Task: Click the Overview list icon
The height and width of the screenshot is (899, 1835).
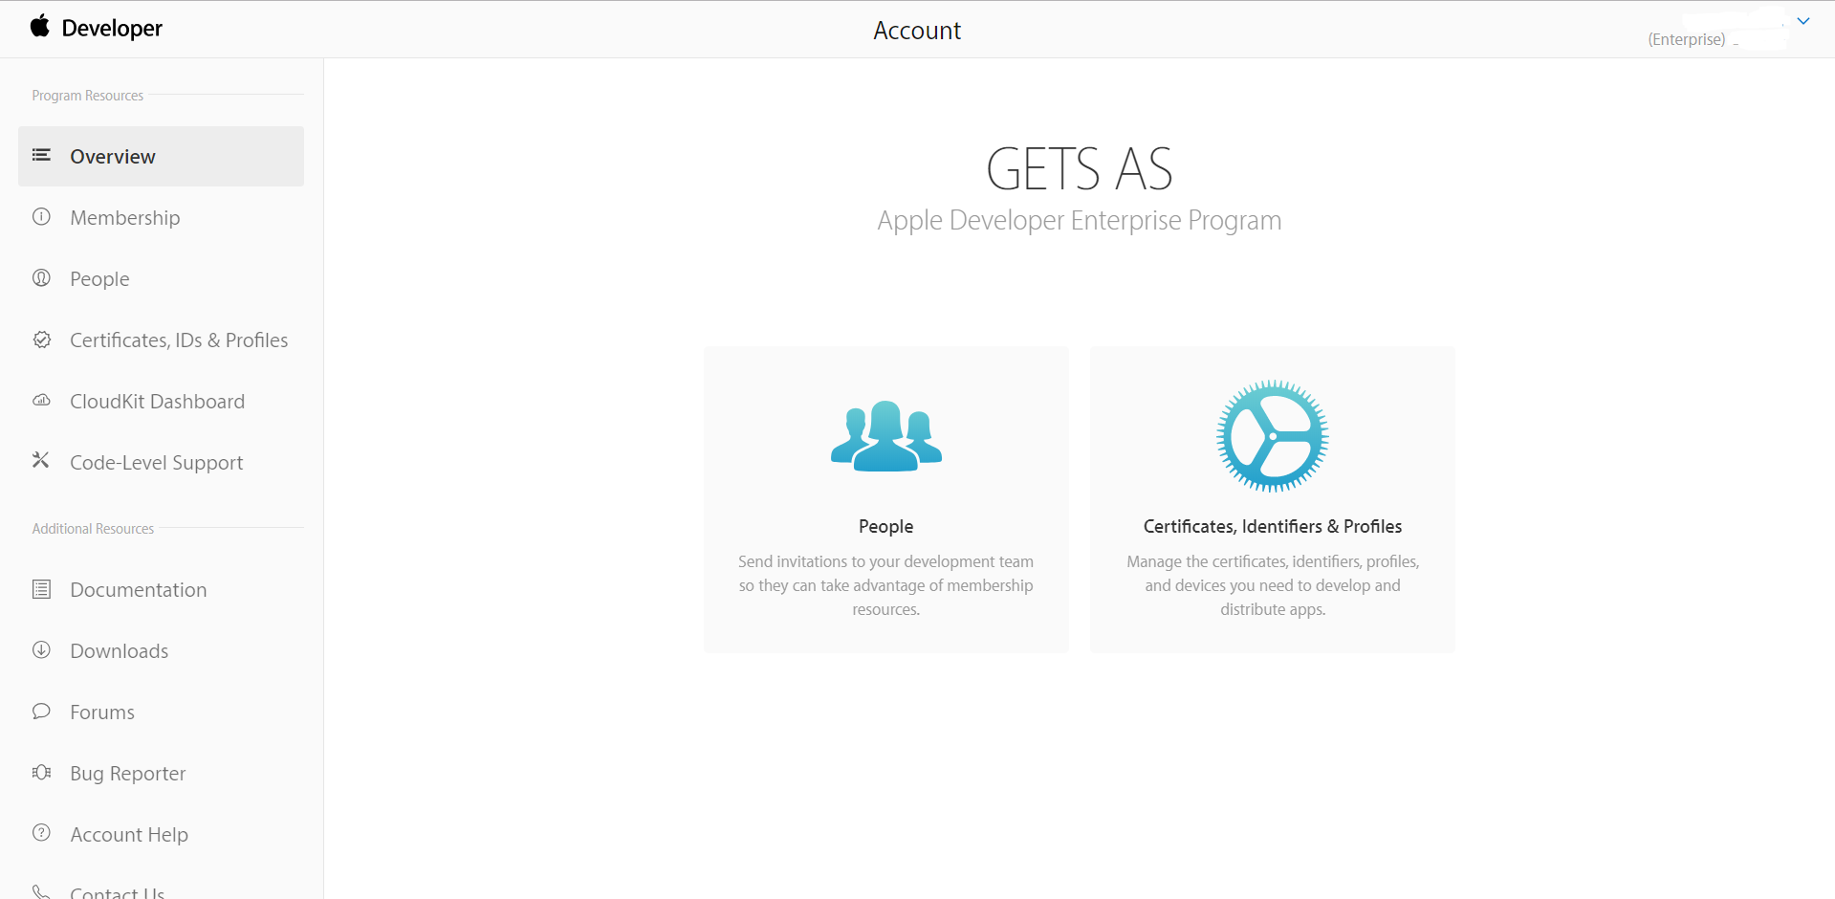Action: (x=41, y=155)
